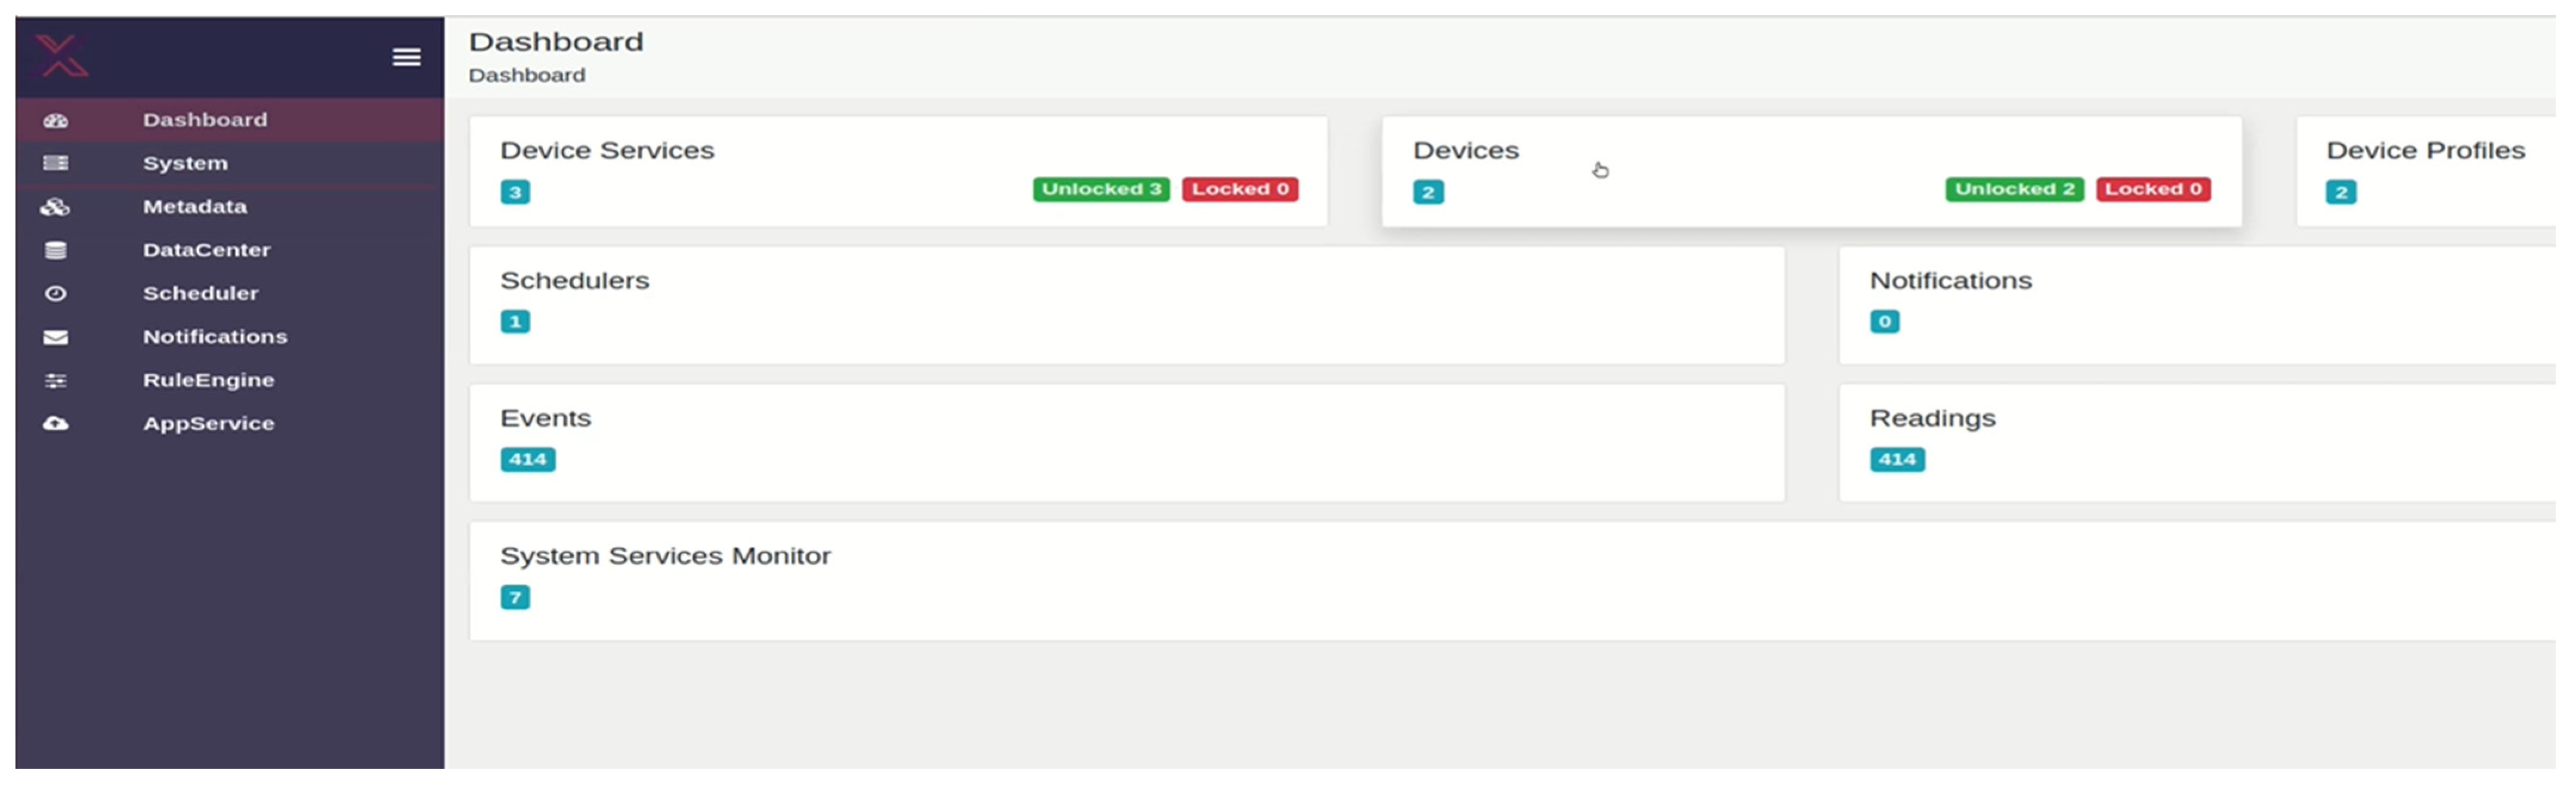Collapse the sidebar with the hamburger button
Image resolution: width=2576 pixels, height=786 pixels.
click(x=406, y=57)
